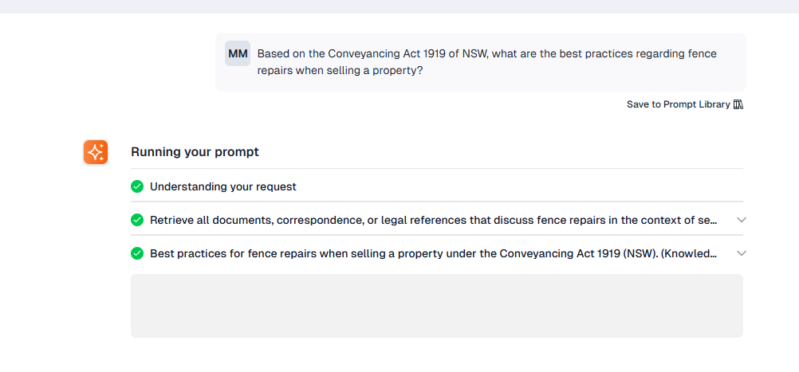The height and width of the screenshot is (372, 799).
Task: Click the green checkmark on the Best practices step
Action: [x=137, y=253]
